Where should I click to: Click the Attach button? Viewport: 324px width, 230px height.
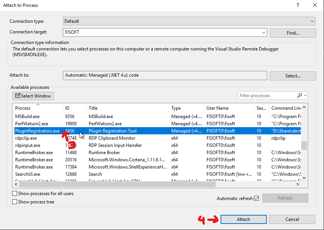coord(243,219)
